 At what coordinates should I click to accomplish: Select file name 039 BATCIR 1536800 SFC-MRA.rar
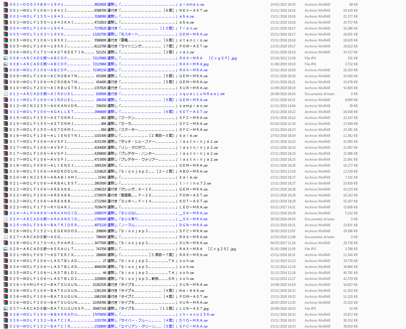tap(109, 326)
